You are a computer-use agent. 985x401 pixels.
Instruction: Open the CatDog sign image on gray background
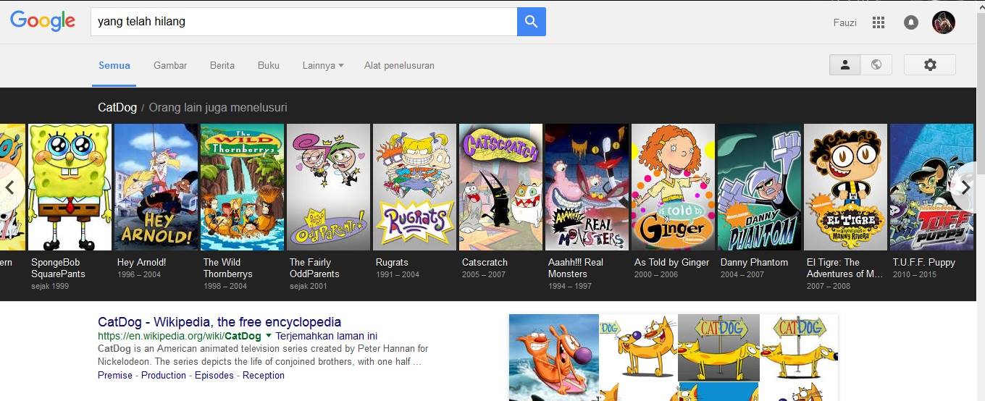pyautogui.click(x=718, y=347)
